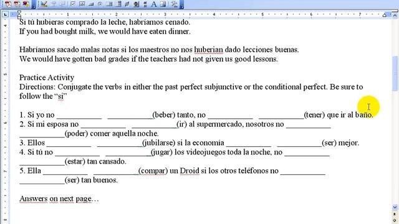Click '(ir)' verb hint in sentence 2

(181, 124)
